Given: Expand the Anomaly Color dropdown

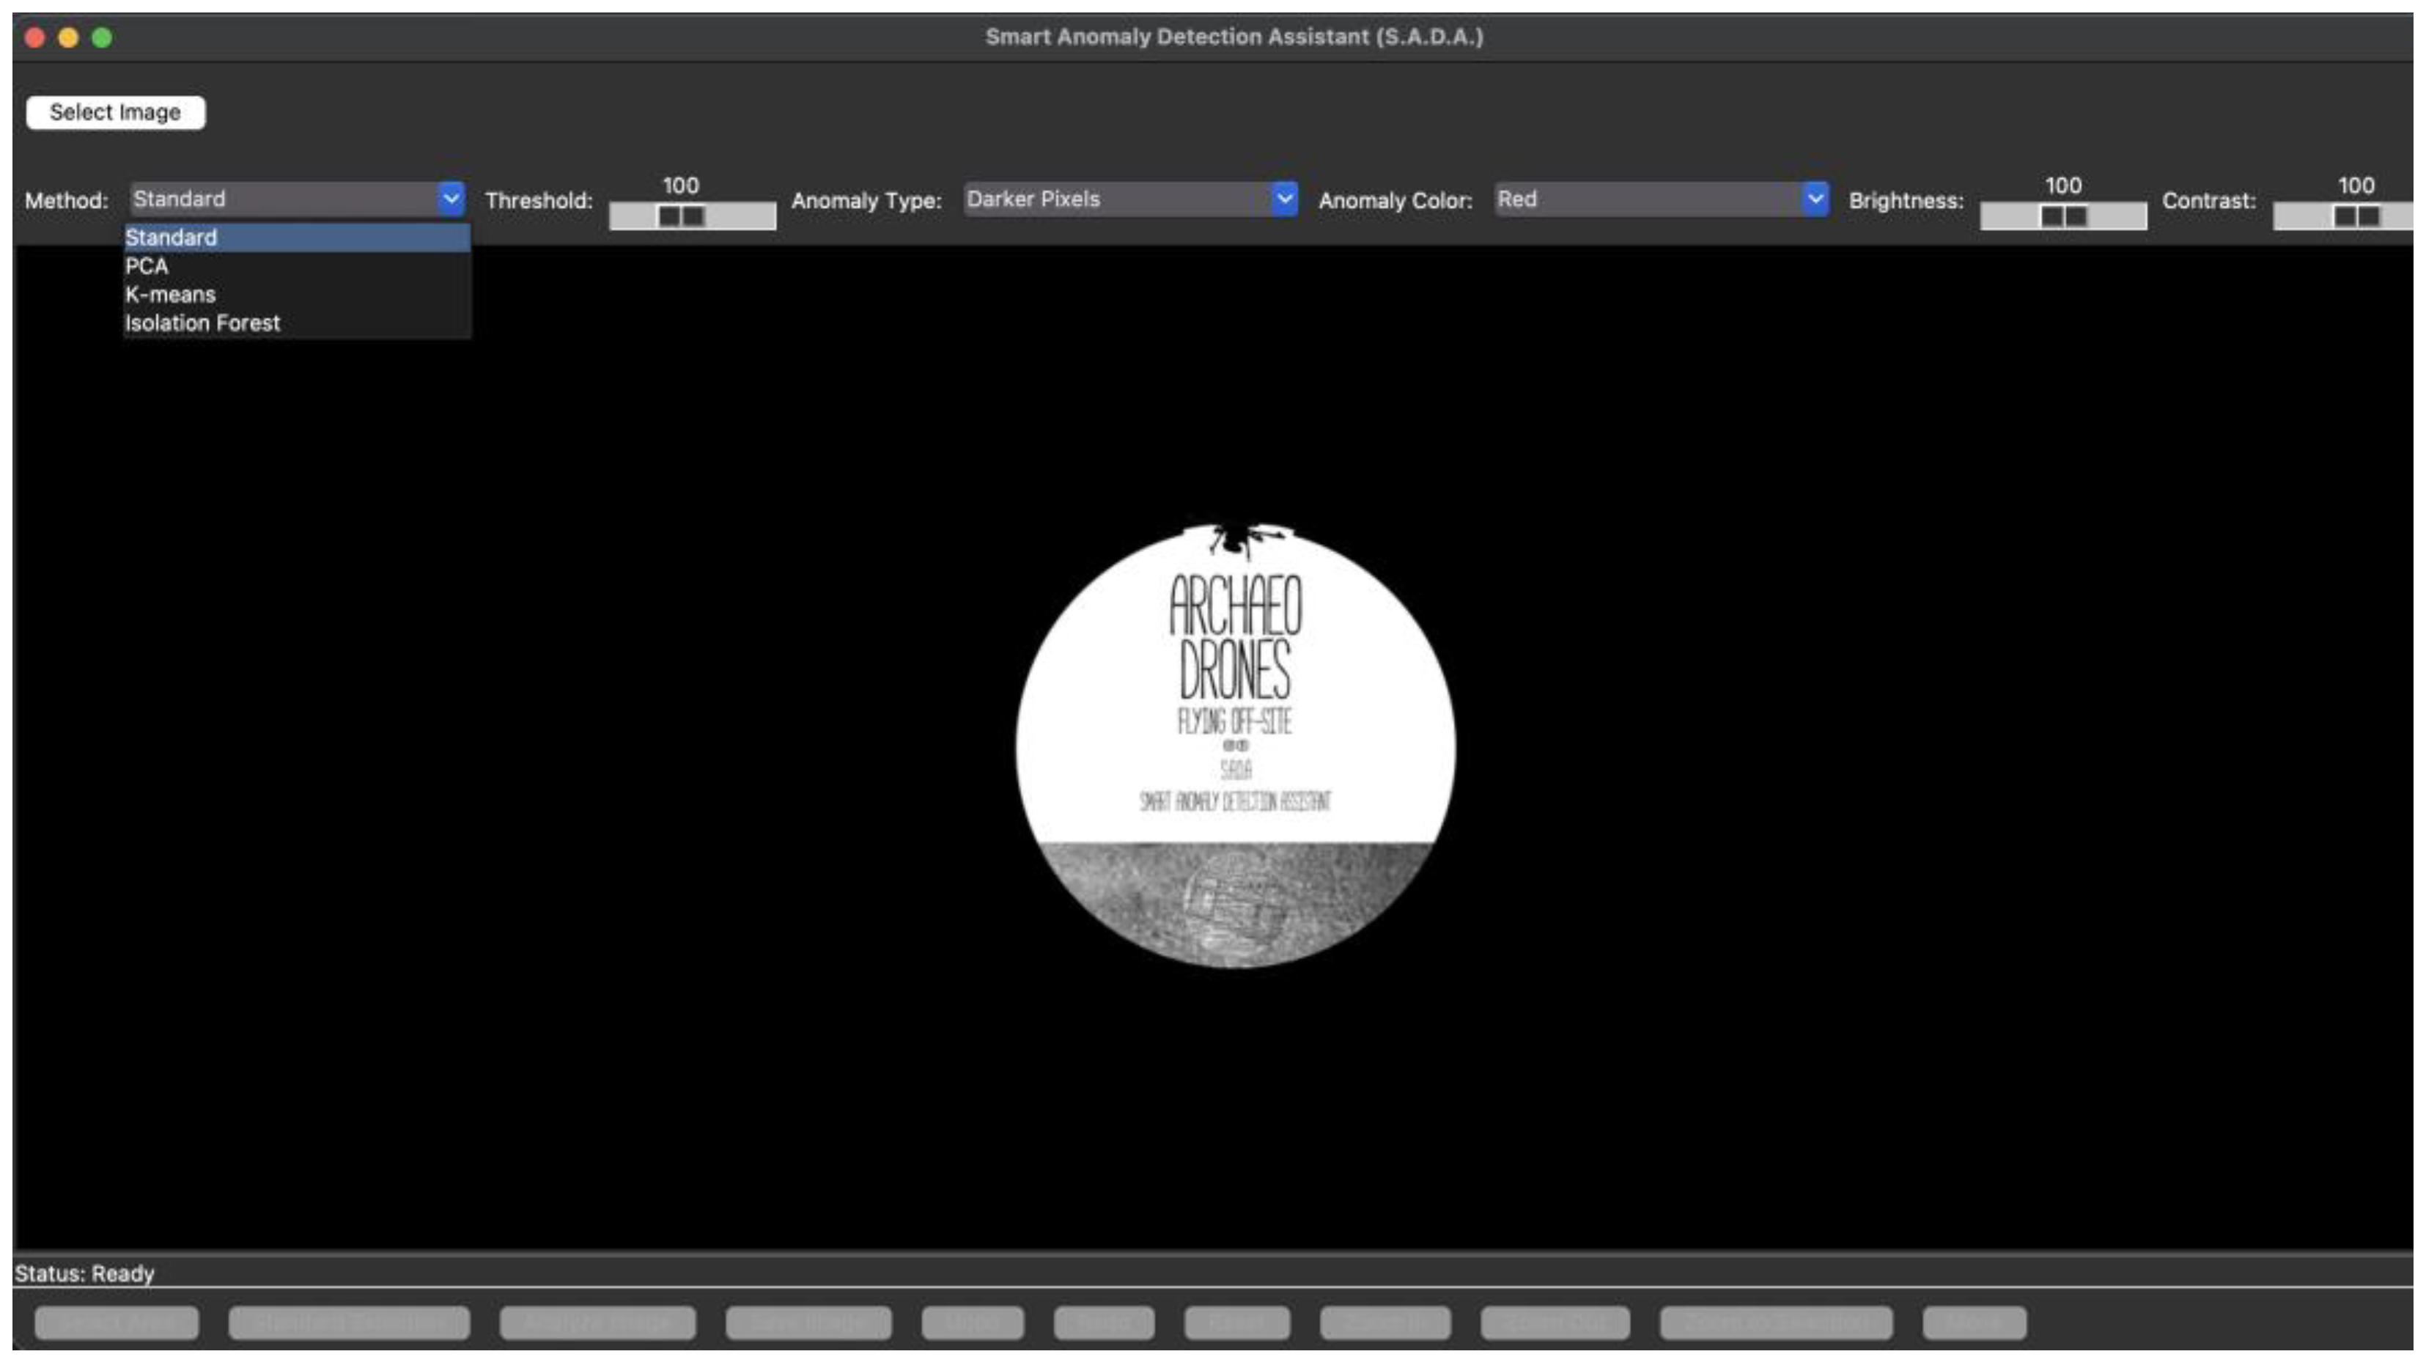Looking at the screenshot, I should coord(1815,199).
